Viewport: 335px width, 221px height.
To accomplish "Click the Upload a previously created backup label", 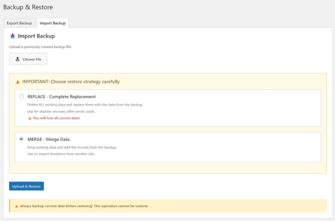I will 40,47.
